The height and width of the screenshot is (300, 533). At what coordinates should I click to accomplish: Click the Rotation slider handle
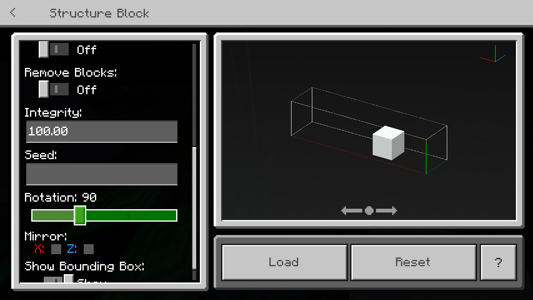coord(80,215)
